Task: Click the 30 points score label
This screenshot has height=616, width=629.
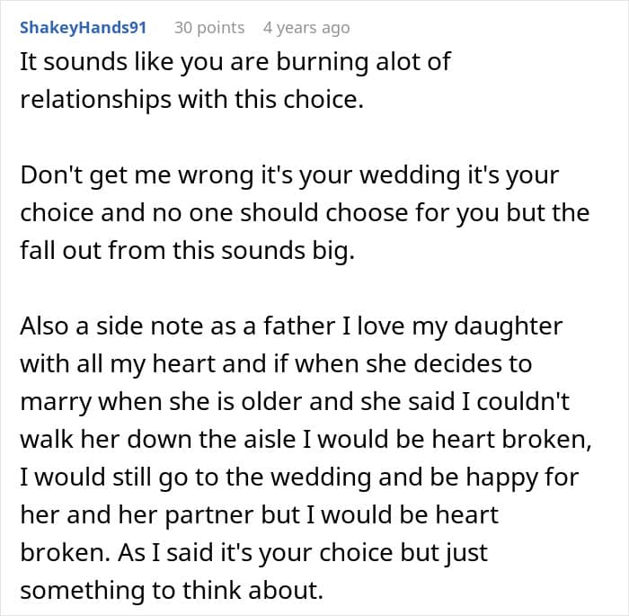Action: 209,28
